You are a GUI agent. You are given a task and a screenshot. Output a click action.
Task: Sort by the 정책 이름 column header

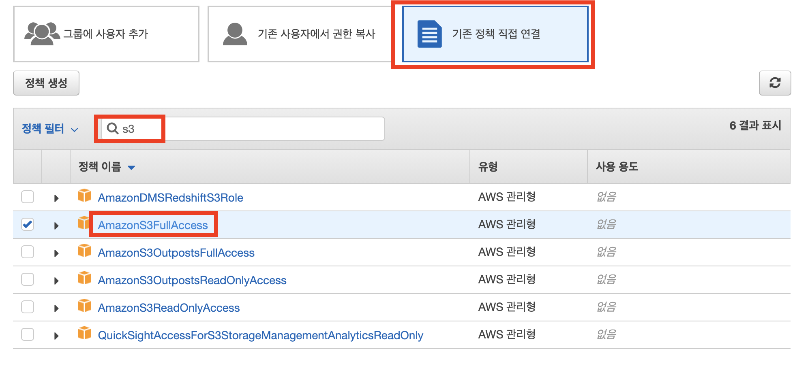pyautogui.click(x=107, y=167)
